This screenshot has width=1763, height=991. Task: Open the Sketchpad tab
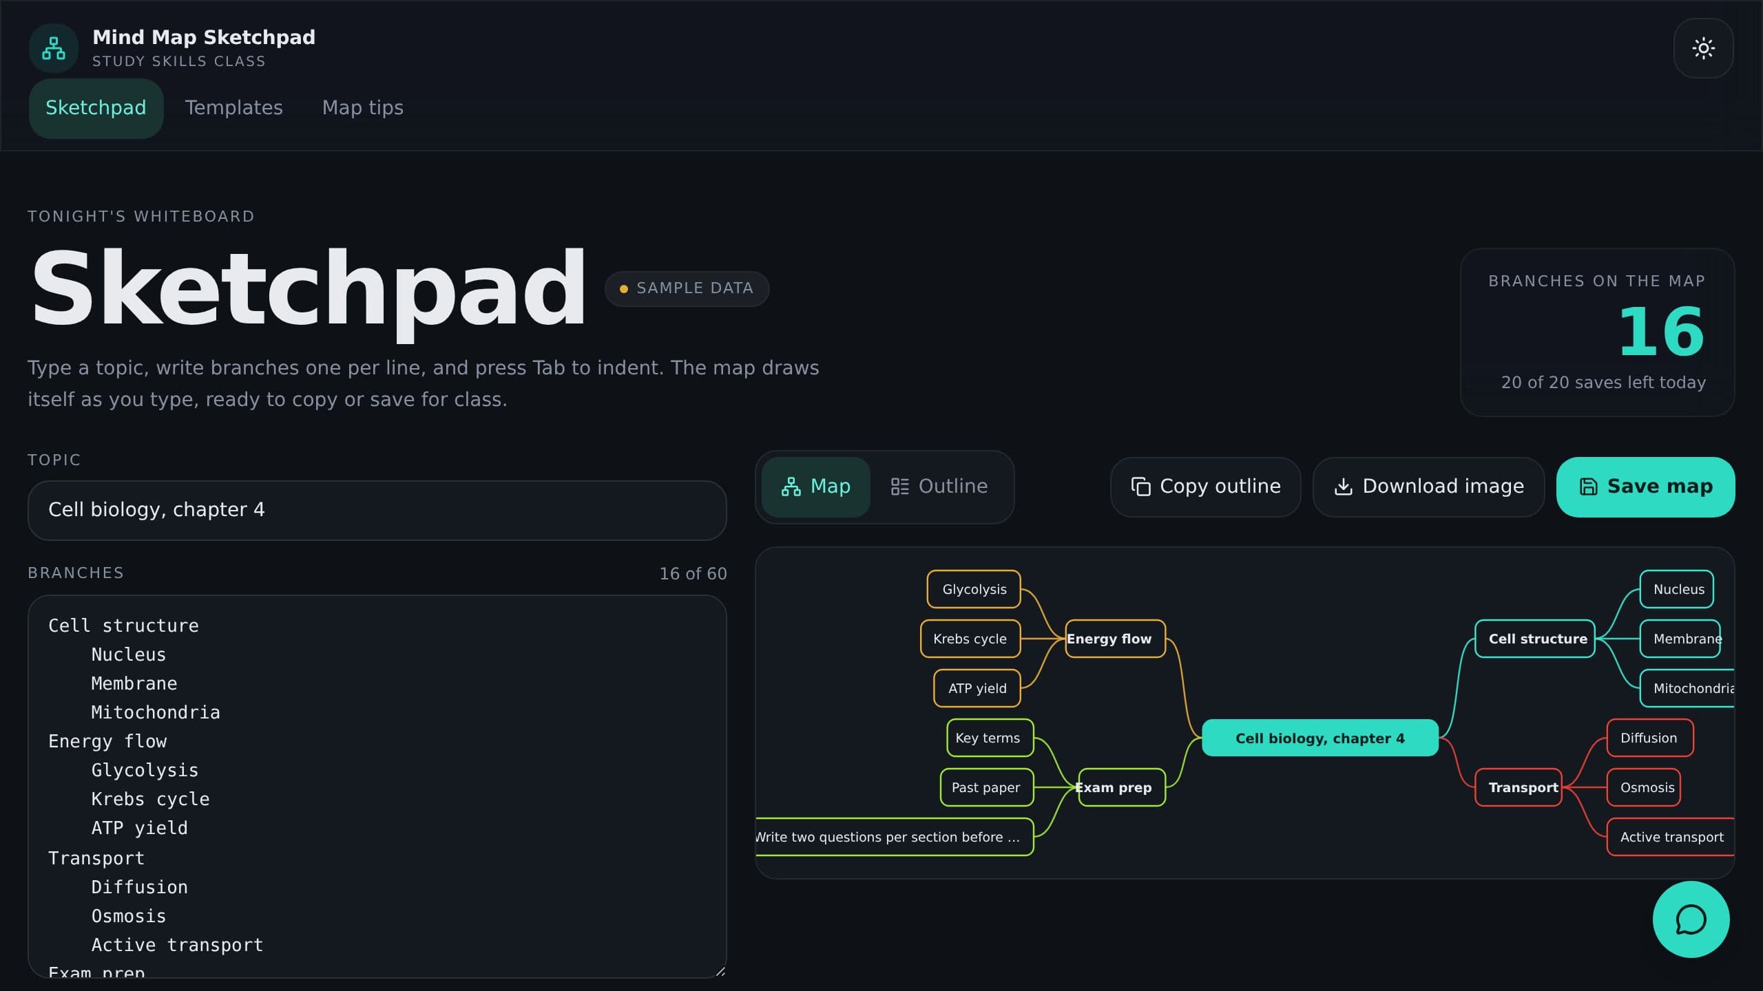click(x=96, y=108)
